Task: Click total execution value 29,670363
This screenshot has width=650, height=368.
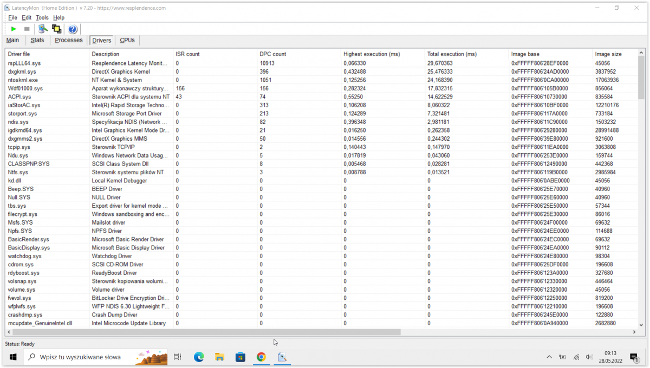Action: (440, 63)
